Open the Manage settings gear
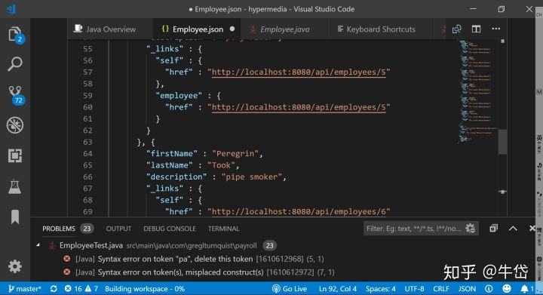Image resolution: width=543 pixels, height=295 pixels. 15,266
